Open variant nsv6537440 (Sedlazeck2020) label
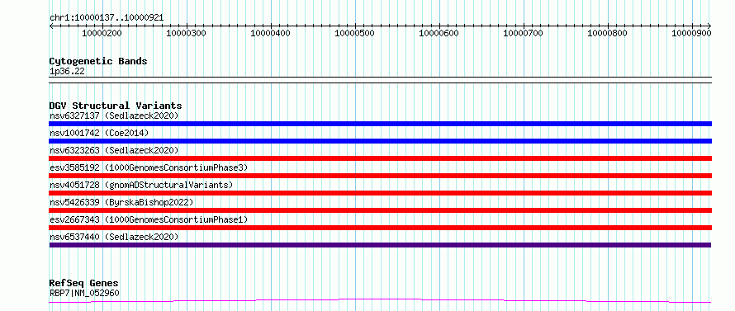 114,237
